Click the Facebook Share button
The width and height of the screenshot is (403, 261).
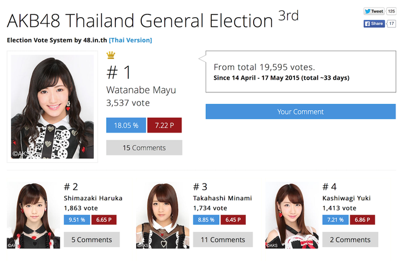(x=374, y=24)
